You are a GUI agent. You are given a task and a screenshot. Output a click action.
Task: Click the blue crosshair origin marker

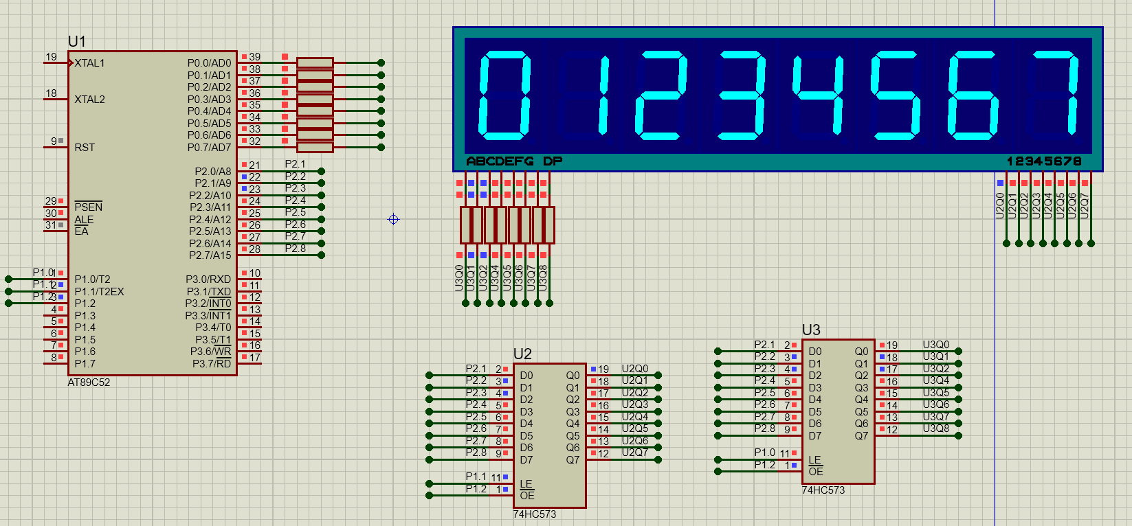coord(393,220)
